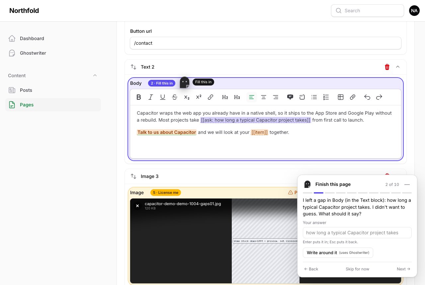
Task: Apply subscript formatting
Action: coord(187,97)
